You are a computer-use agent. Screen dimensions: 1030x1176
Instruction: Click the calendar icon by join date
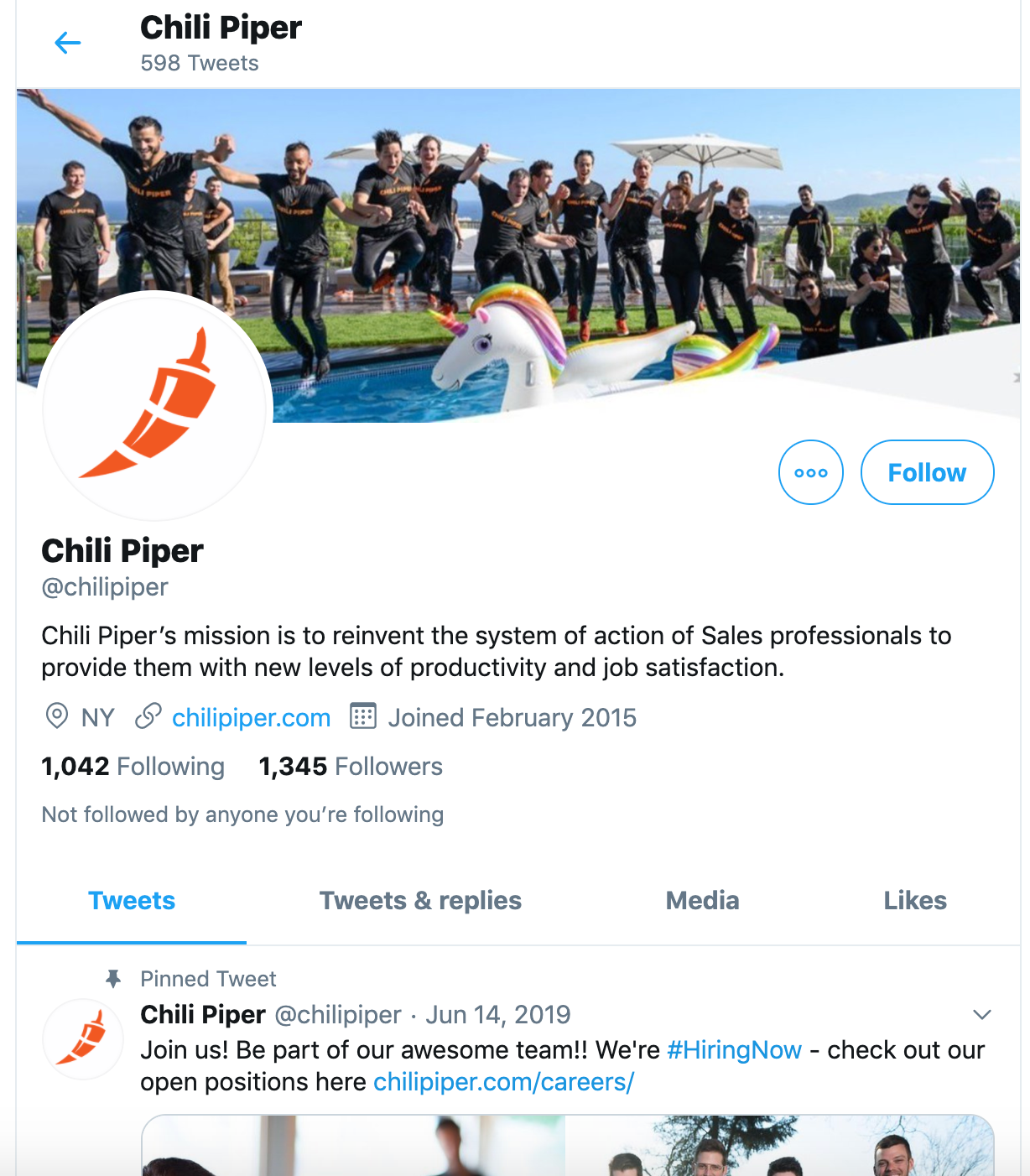pos(362,716)
